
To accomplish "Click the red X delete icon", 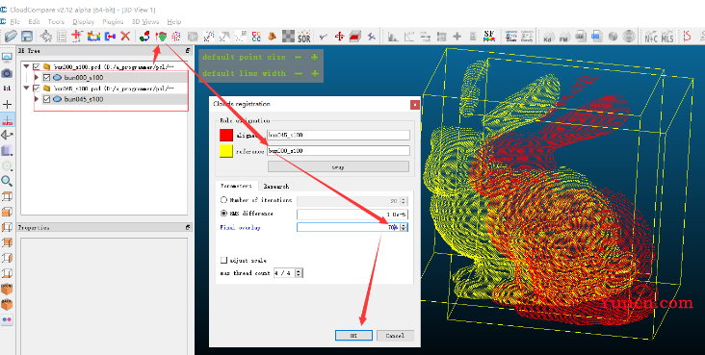I will click(125, 36).
